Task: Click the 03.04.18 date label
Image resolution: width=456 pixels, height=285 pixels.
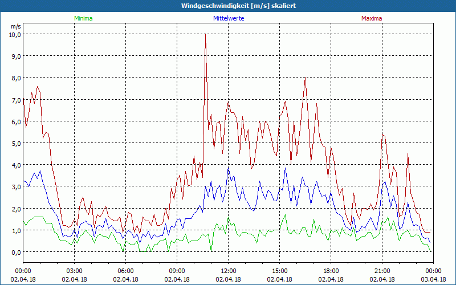Action: point(433,279)
